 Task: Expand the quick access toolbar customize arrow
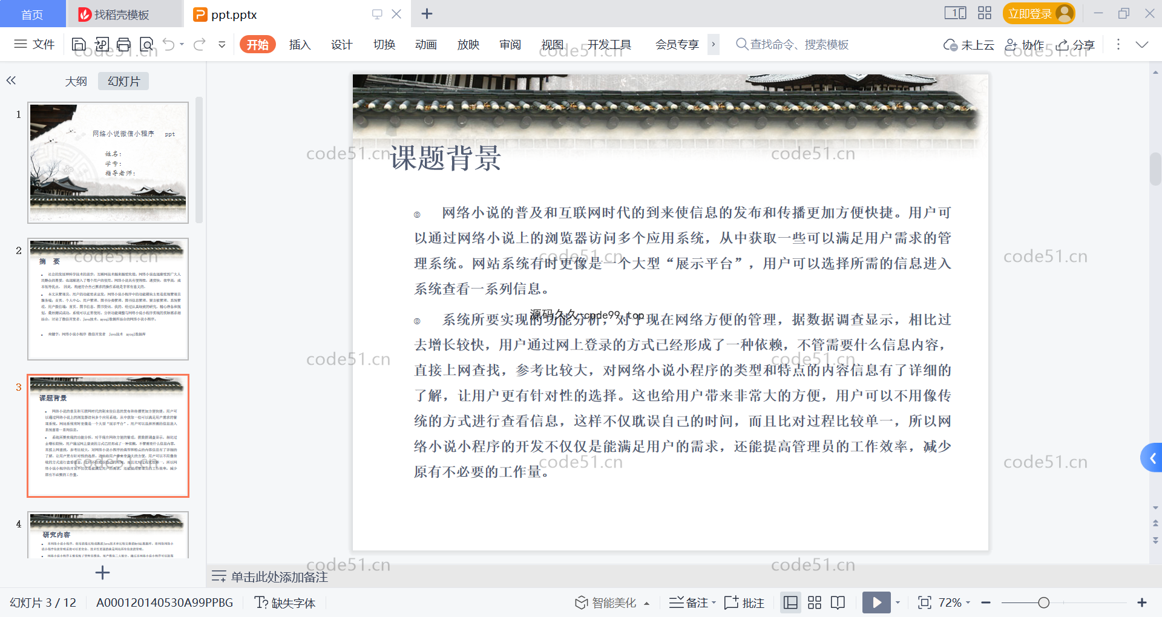point(222,44)
